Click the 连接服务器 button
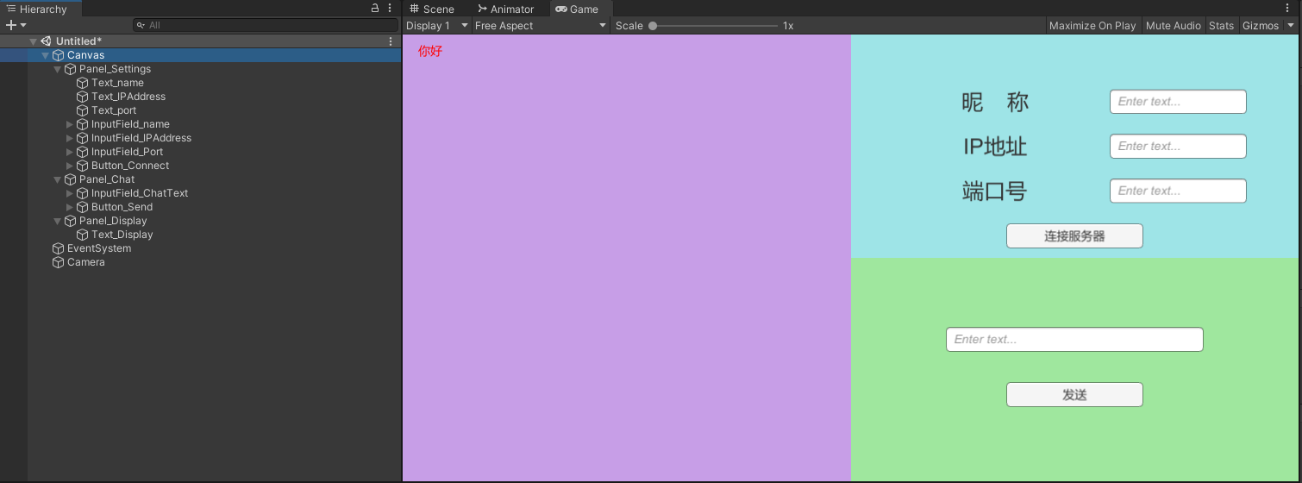This screenshot has height=483, width=1302. (1074, 236)
